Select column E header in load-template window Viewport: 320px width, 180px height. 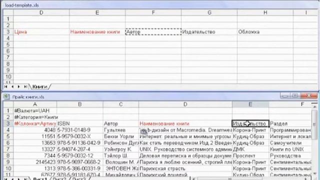tap(97, 12)
